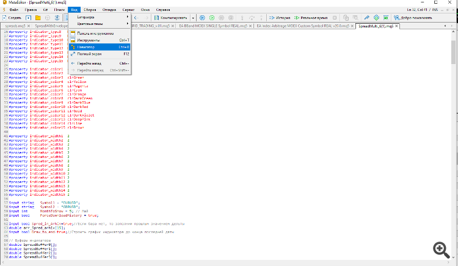Click the grayed chart-and-magnifier toolbar icon
The height and width of the screenshot is (266, 458).
(x=355, y=18)
